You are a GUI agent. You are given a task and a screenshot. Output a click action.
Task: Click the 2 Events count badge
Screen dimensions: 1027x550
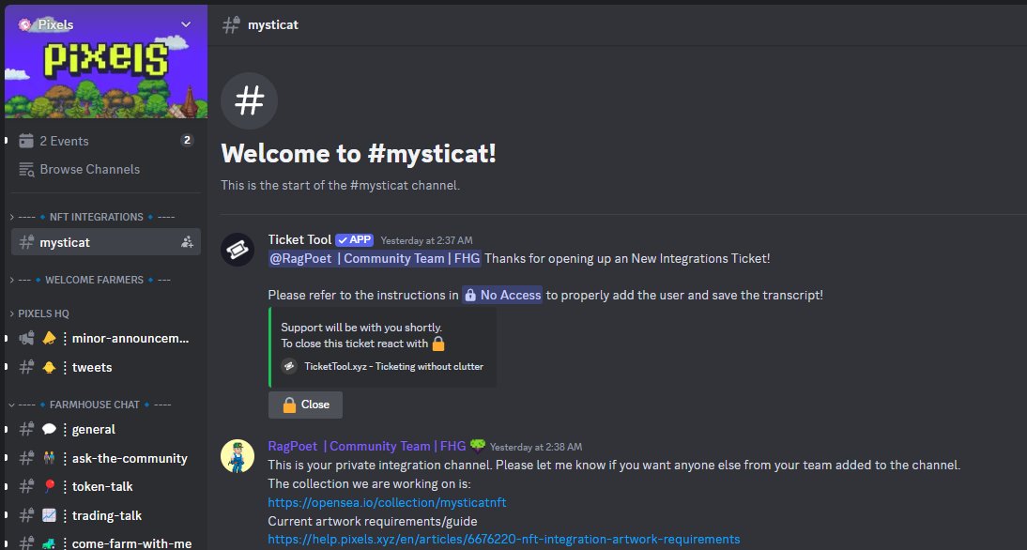click(x=188, y=140)
